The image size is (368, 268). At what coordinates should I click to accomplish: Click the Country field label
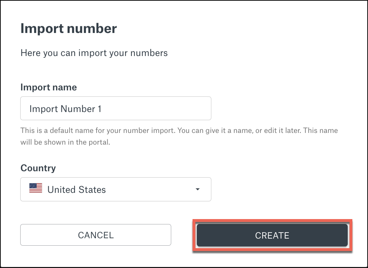[x=38, y=168]
